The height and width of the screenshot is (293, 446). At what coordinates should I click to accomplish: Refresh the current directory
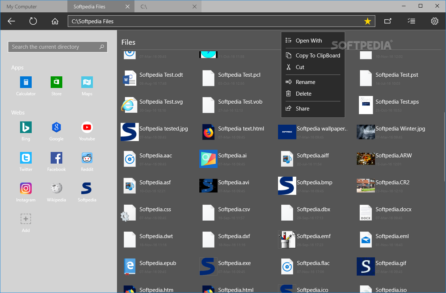[33, 21]
